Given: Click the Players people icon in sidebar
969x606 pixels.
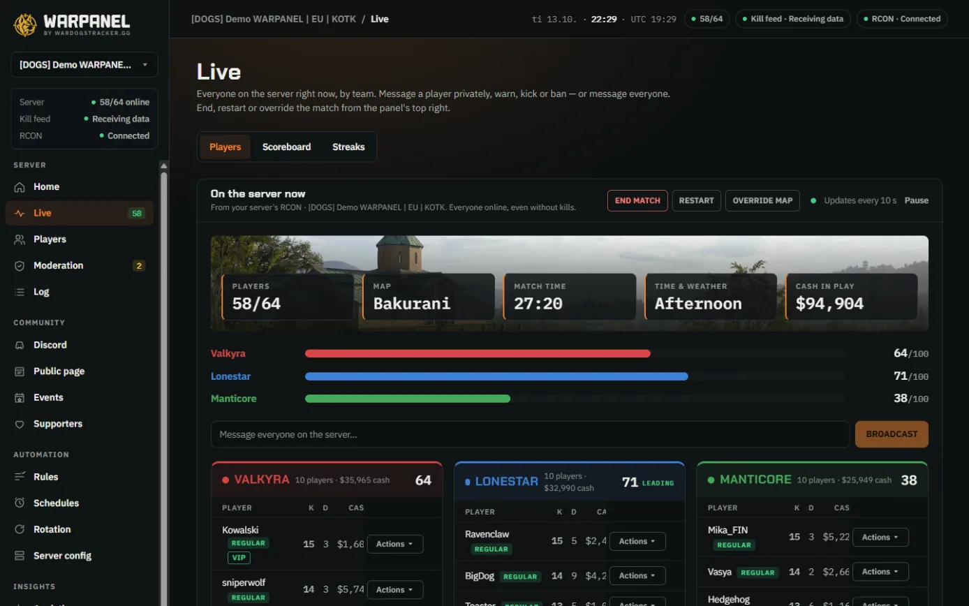Looking at the screenshot, I should [20, 239].
